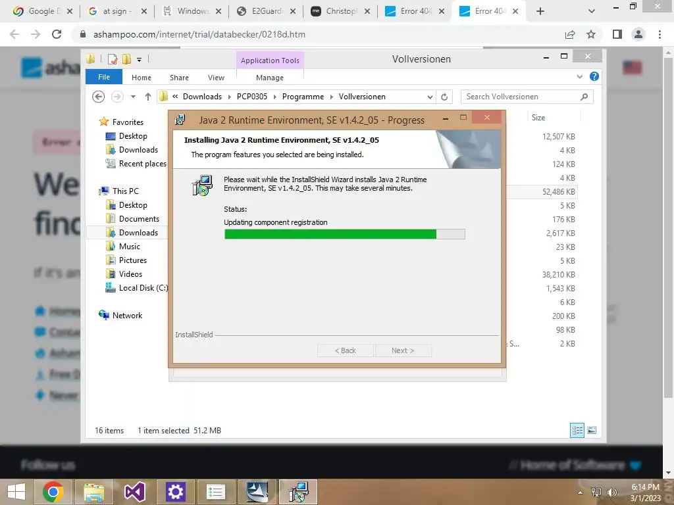Open Explorer recent locations dropdown

(x=133, y=97)
